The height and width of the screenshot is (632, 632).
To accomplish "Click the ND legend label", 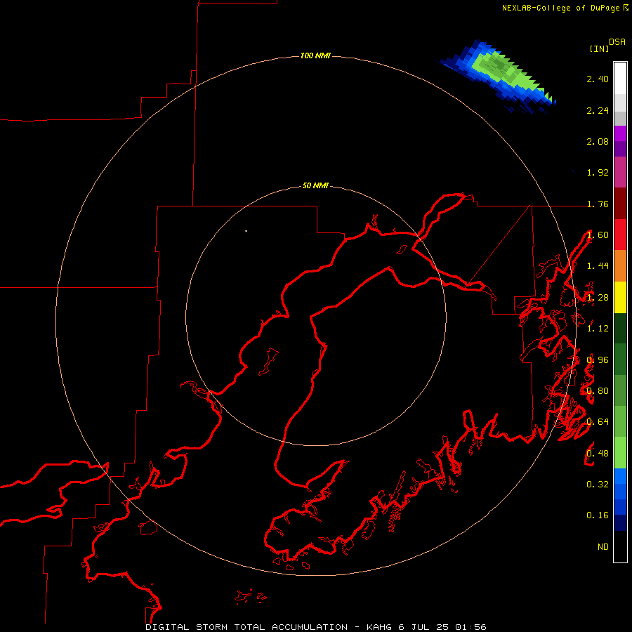I will (603, 547).
